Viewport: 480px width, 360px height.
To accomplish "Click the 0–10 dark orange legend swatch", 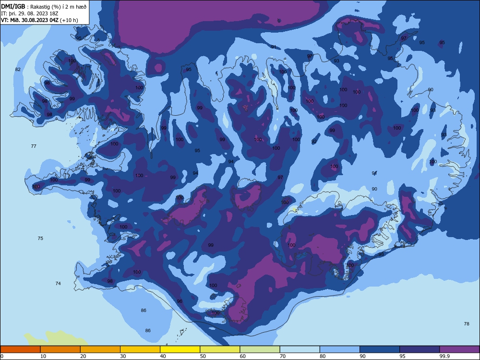I will pyautogui.click(x=20, y=349).
